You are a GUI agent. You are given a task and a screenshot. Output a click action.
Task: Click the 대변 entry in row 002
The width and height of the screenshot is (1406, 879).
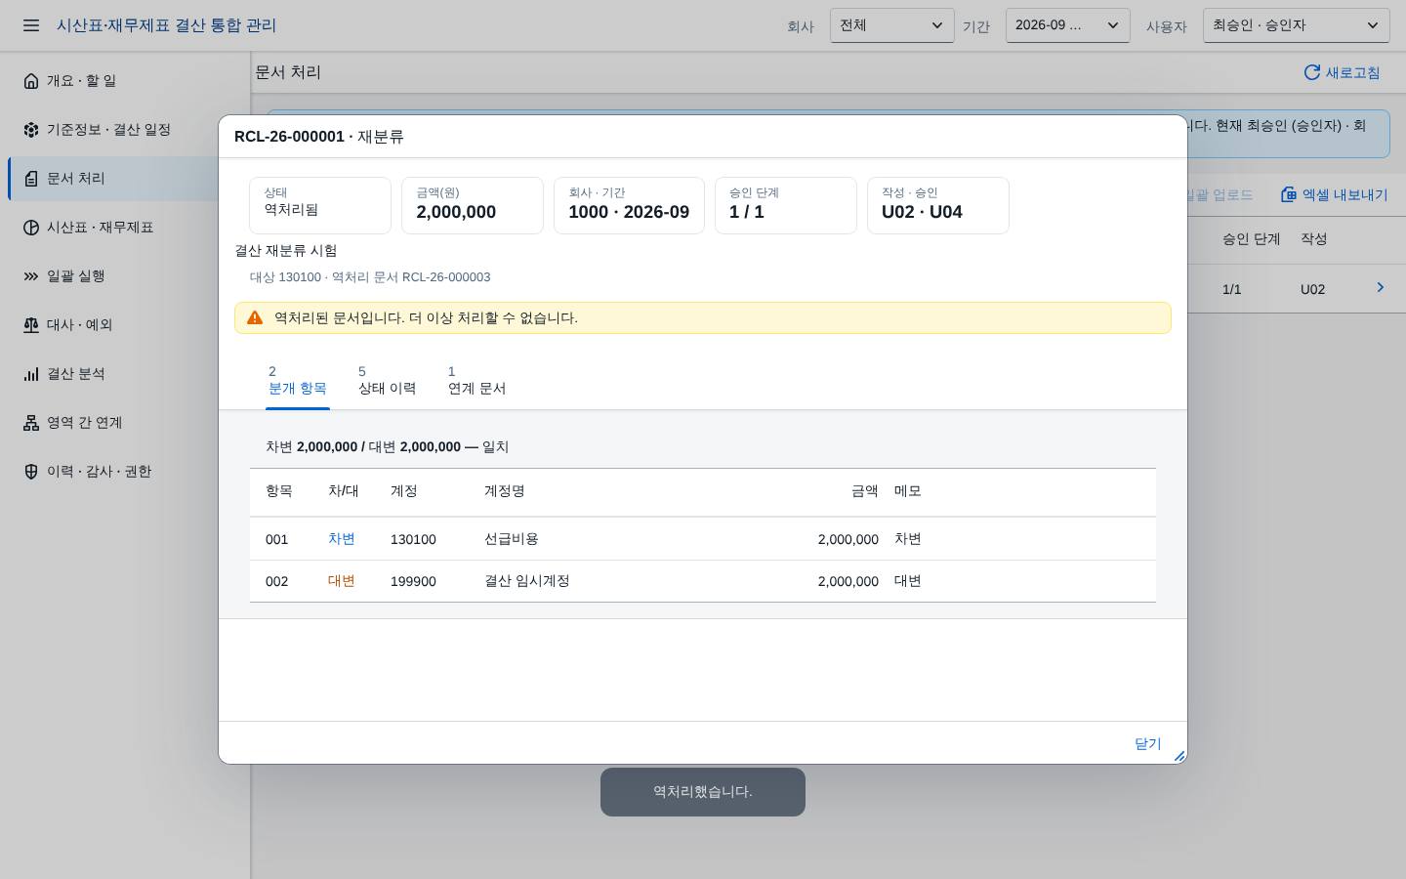(342, 581)
